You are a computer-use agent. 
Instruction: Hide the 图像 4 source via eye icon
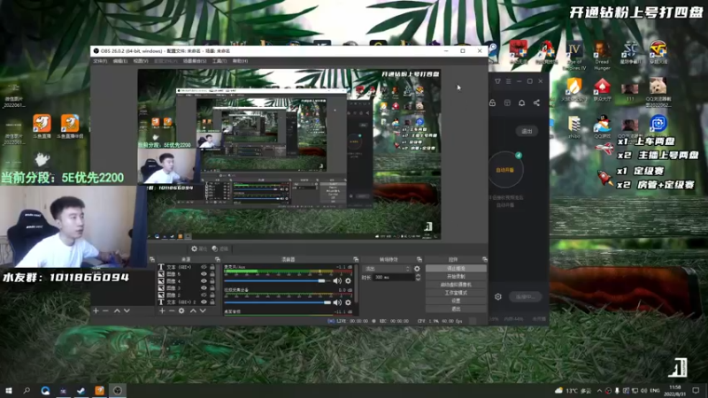[x=204, y=280]
